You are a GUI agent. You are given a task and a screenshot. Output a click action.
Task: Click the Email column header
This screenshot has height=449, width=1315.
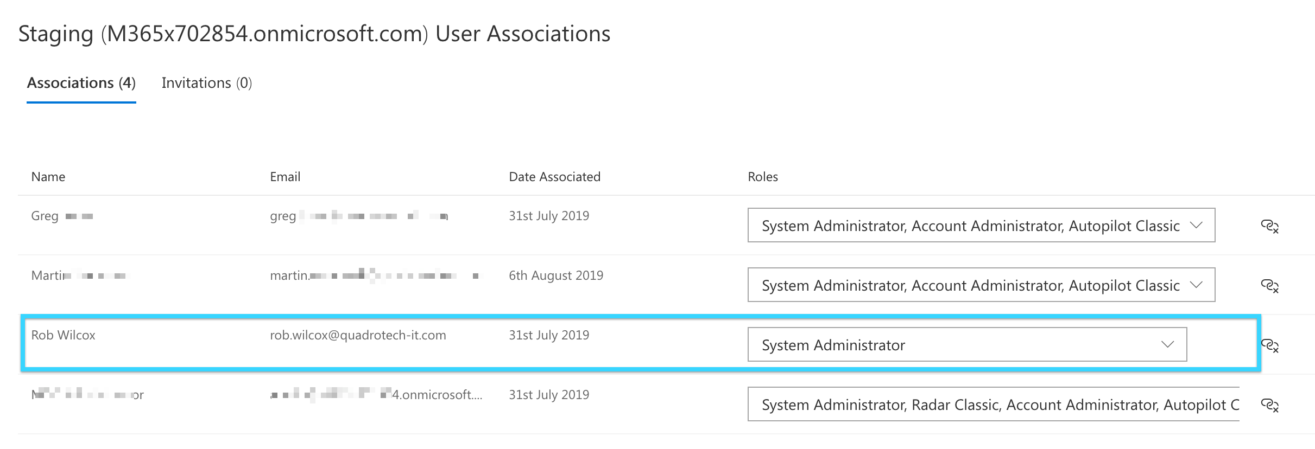(285, 177)
